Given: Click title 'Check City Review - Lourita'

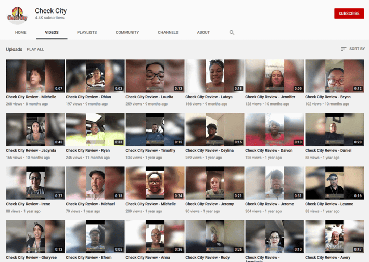Looking at the screenshot, I should 149,97.
